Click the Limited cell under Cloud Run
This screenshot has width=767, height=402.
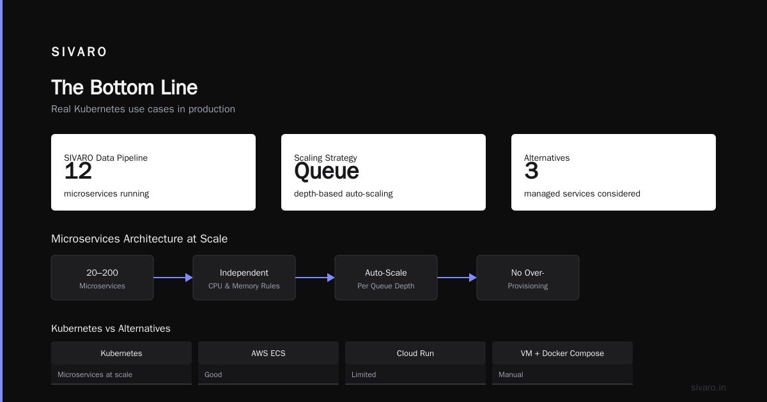point(415,375)
